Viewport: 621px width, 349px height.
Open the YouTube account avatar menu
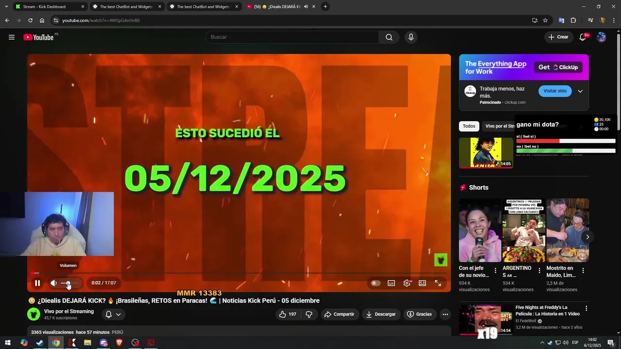[x=601, y=37]
